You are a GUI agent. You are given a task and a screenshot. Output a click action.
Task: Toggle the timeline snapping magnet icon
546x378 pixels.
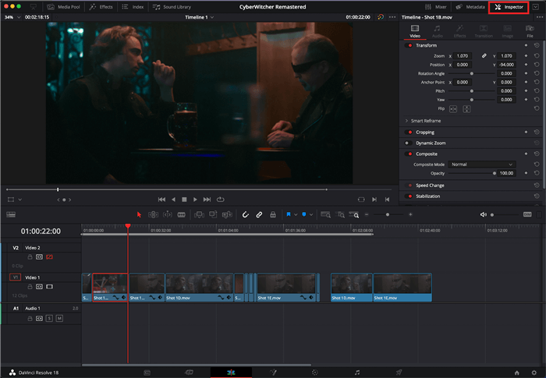[245, 214]
